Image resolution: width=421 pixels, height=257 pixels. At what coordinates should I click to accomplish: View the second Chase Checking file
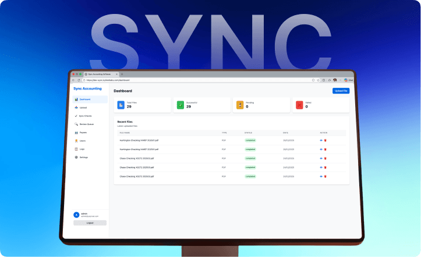(x=321, y=167)
